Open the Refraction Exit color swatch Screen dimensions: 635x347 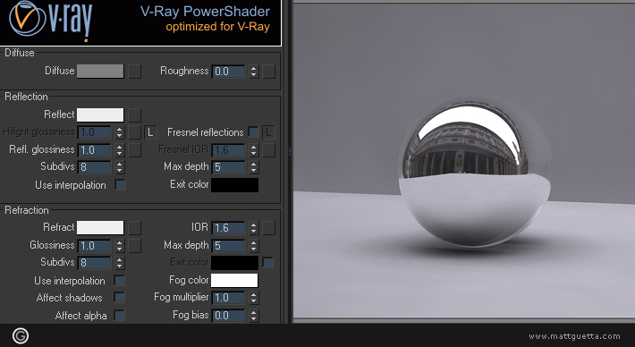point(234,263)
